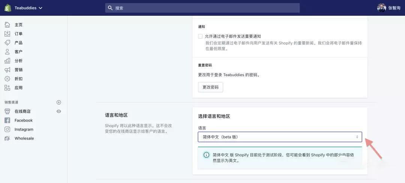Click into the 搜索 search field
Screen dimensions: 405x183
[202, 8]
